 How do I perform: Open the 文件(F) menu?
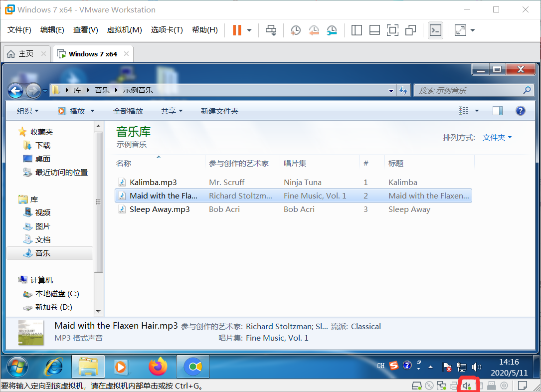(19, 30)
